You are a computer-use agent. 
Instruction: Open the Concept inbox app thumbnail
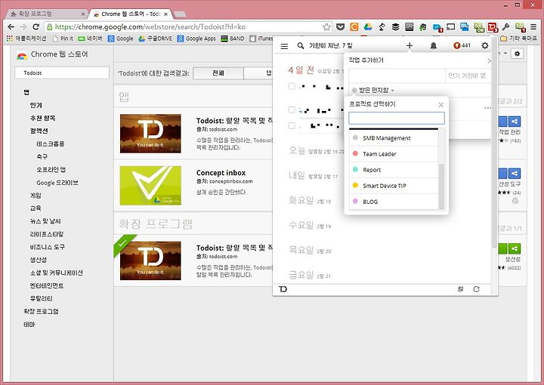click(x=150, y=186)
